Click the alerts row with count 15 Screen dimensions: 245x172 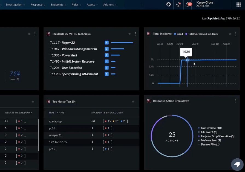tap(19, 121)
